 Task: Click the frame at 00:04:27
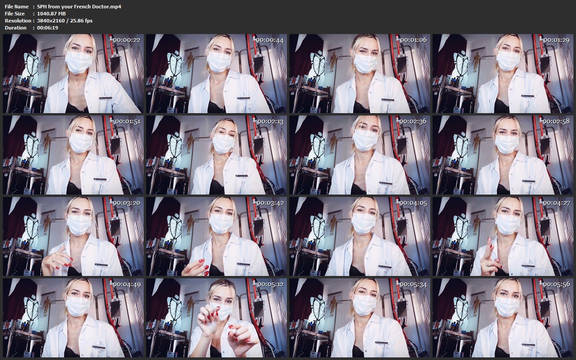503,236
